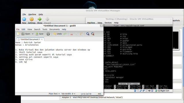The height and width of the screenshot is (103, 184).
Task: Open gedit Edit menu
Action: click(23, 29)
